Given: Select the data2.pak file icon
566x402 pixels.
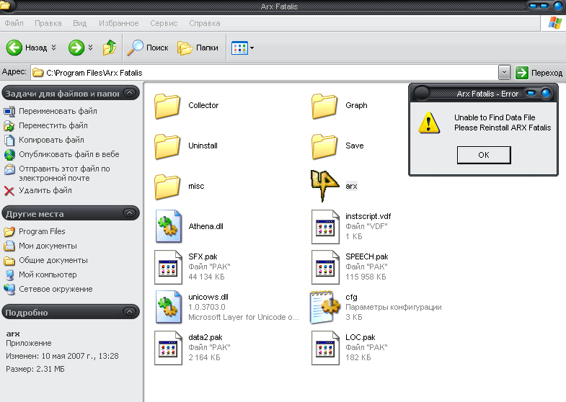Looking at the screenshot, I should [x=168, y=348].
